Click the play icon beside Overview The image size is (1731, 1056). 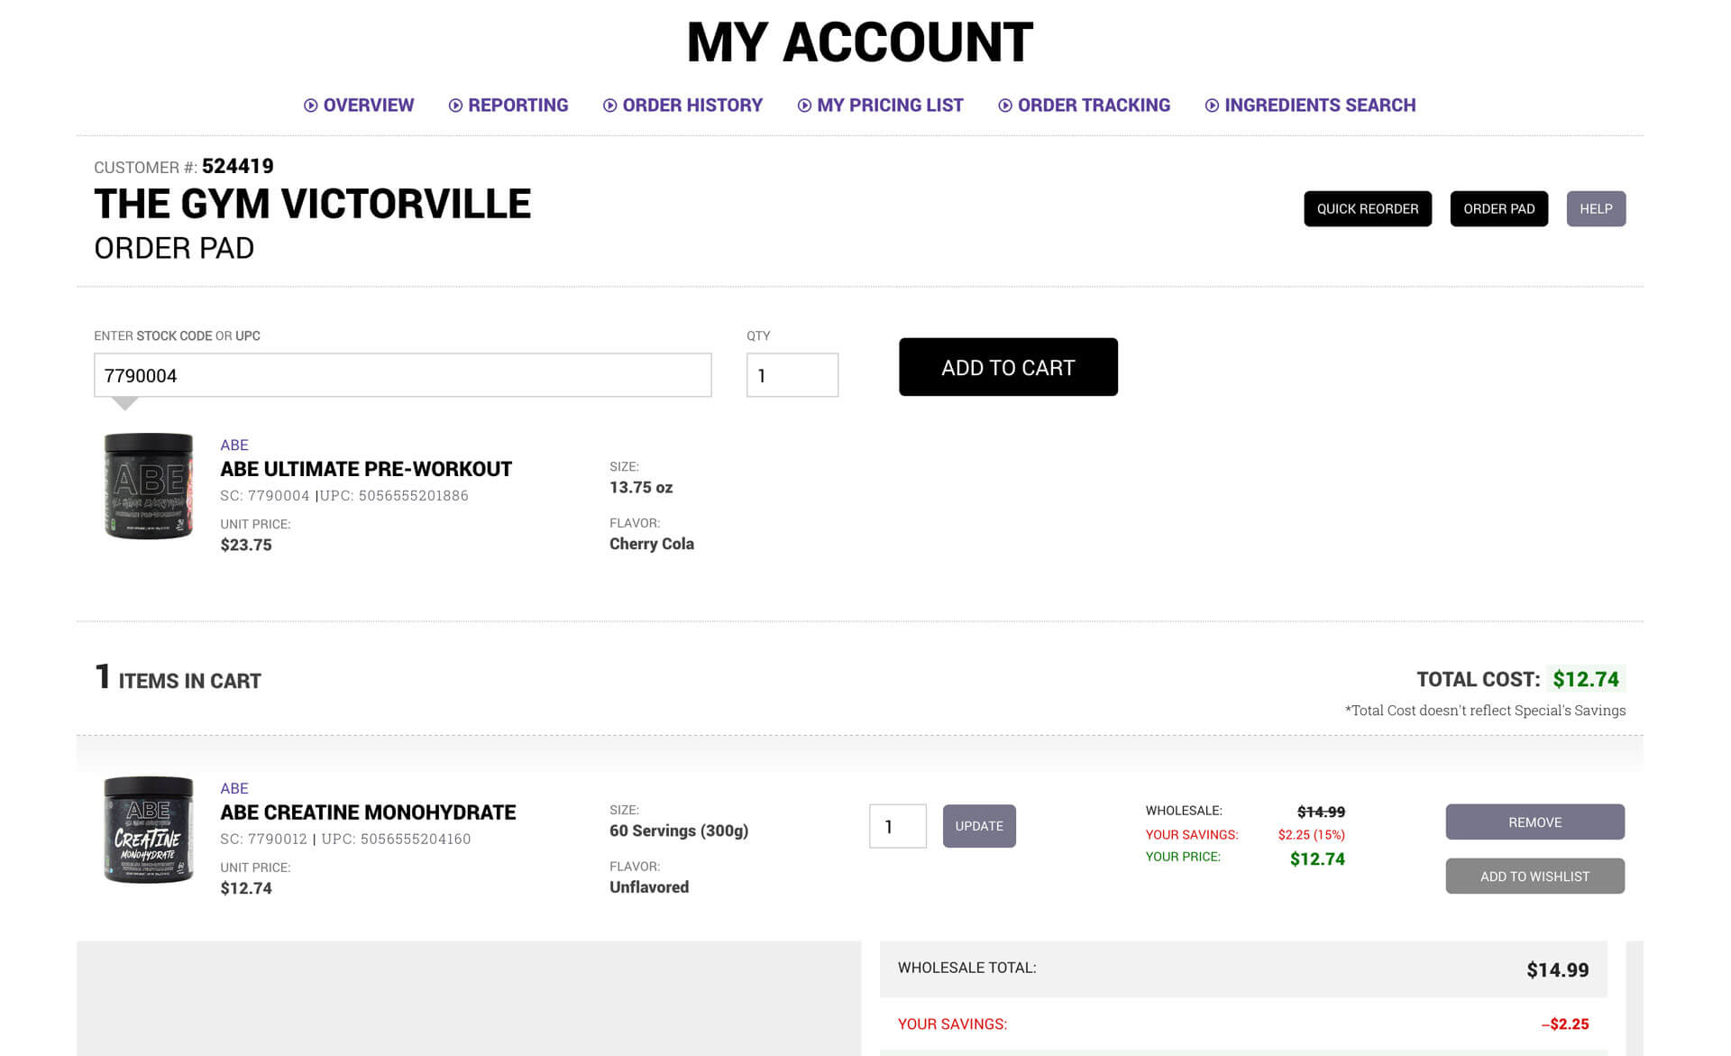pyautogui.click(x=310, y=106)
